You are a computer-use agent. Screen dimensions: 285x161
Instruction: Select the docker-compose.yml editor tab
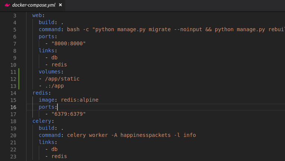coord(32,5)
